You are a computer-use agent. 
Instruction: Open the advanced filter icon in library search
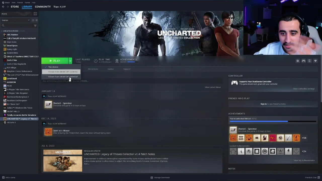(35, 25)
